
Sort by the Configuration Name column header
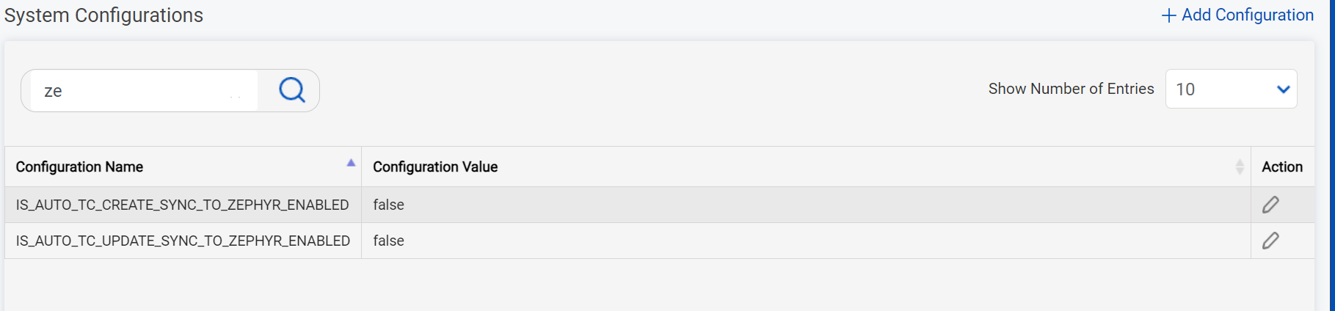coord(80,167)
